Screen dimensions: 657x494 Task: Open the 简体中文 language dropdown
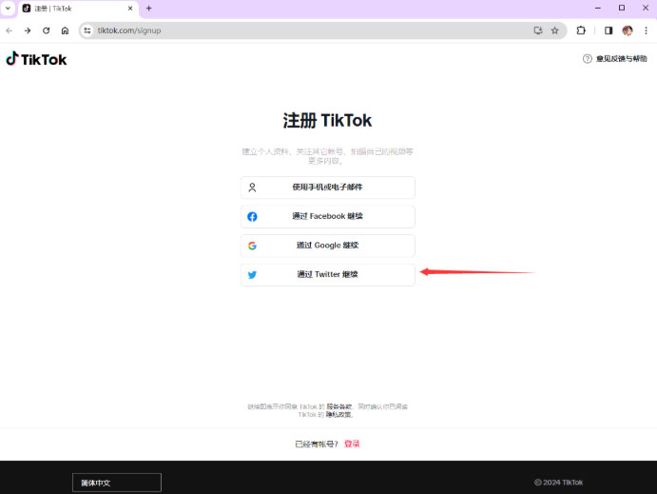(x=117, y=483)
